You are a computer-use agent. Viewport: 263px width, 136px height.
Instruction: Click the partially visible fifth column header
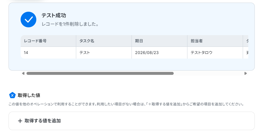(246, 41)
